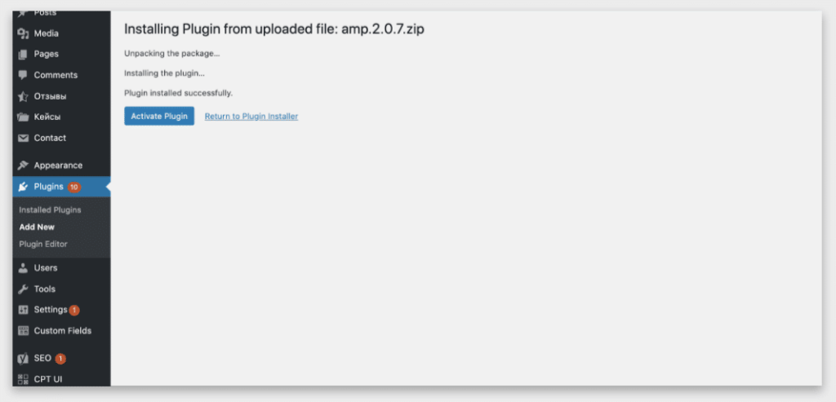This screenshot has width=836, height=402.
Task: Click the Settings sliders icon
Action: [x=23, y=310]
